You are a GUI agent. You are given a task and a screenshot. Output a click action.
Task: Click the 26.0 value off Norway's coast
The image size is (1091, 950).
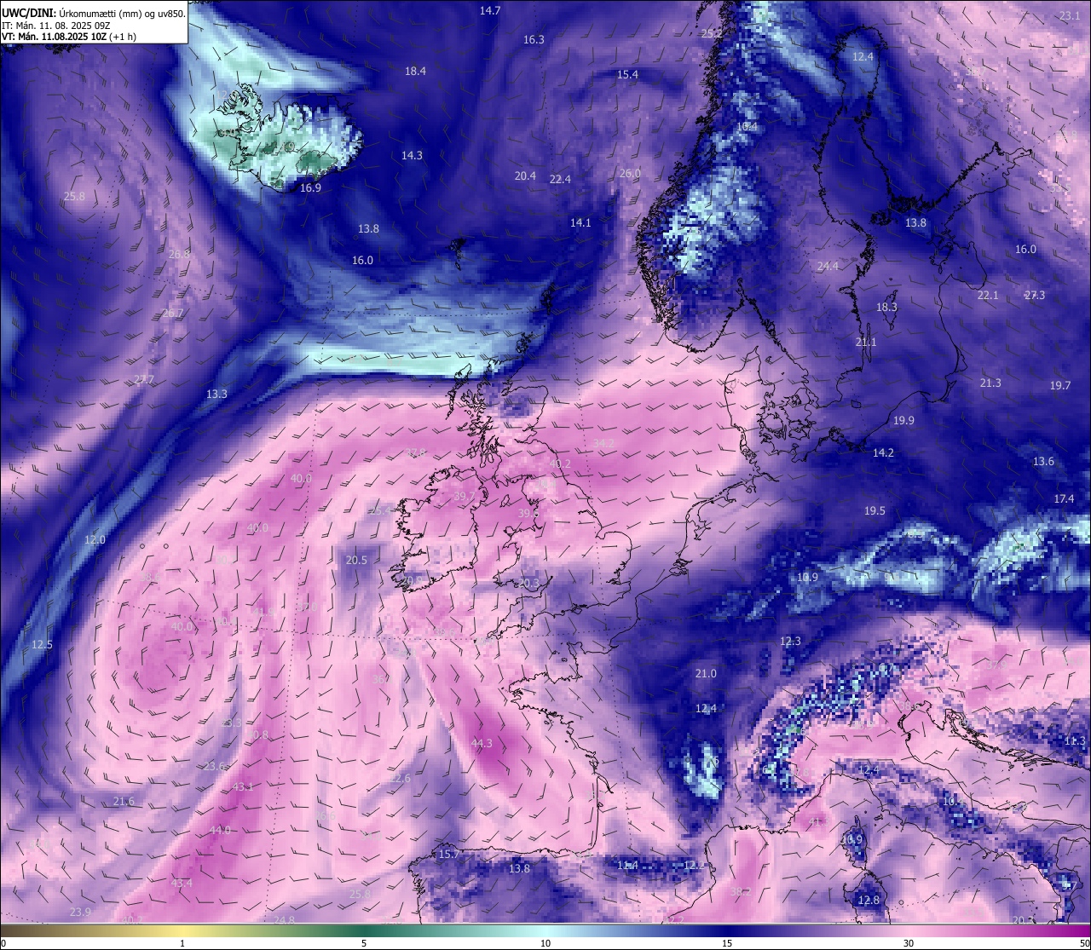pos(630,174)
